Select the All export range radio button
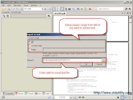Viewport: 133px width, 100px height. pos(30,42)
